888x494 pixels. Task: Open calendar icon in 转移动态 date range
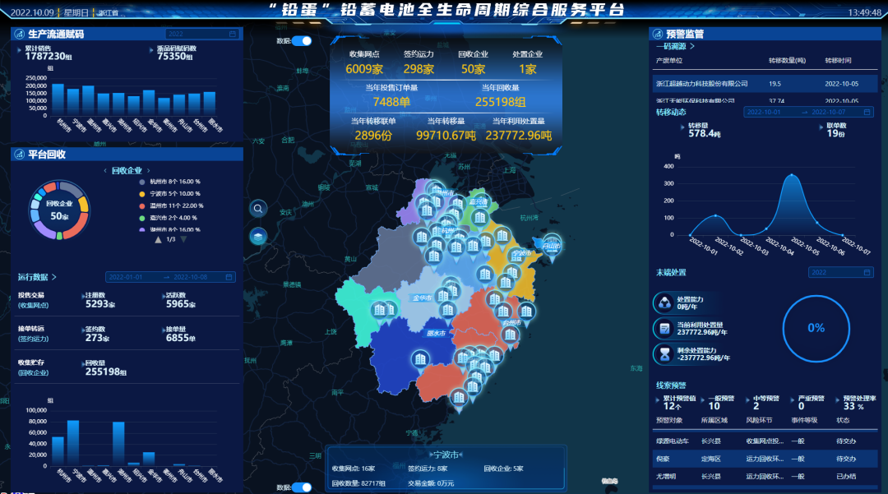[867, 112]
